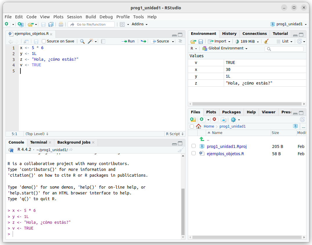Run the current line of code
Viewport: 312px width, 245px height.
click(128, 41)
